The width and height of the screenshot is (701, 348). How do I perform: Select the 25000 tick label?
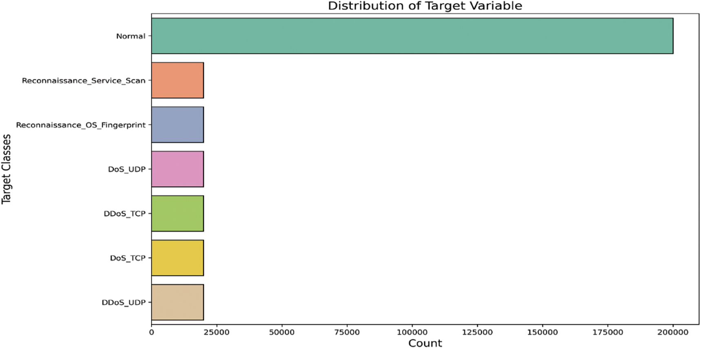(216, 332)
